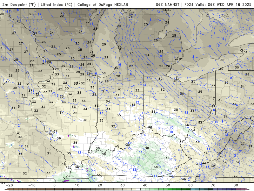
Task: Click the '60' color scale label
Action: tap(190, 185)
